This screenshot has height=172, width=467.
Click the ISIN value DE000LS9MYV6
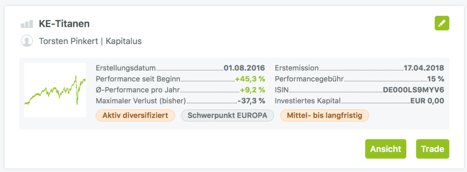413,90
